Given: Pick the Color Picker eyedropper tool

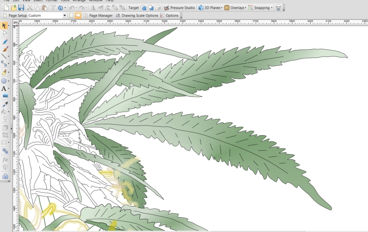Looking at the screenshot, I should pos(5,104).
